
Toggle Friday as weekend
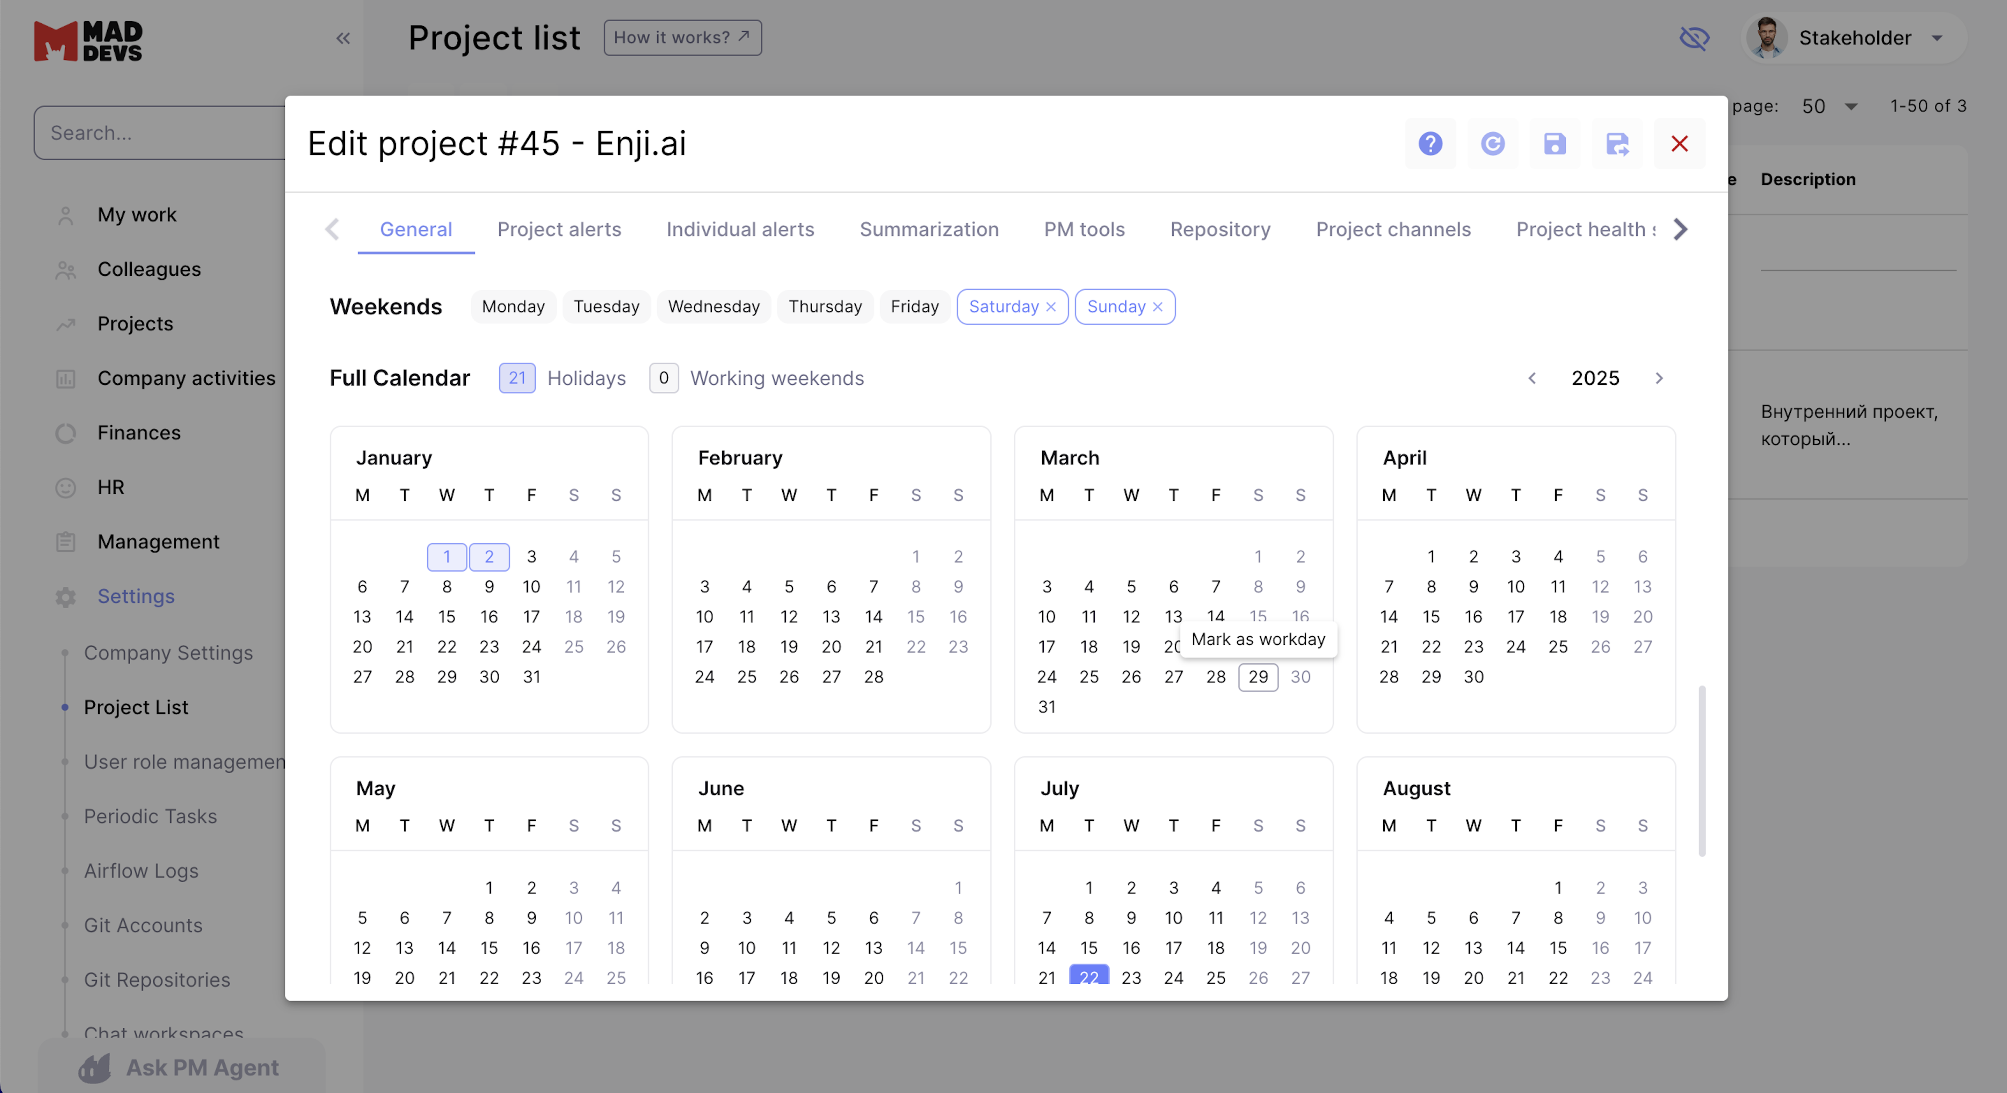(x=915, y=306)
